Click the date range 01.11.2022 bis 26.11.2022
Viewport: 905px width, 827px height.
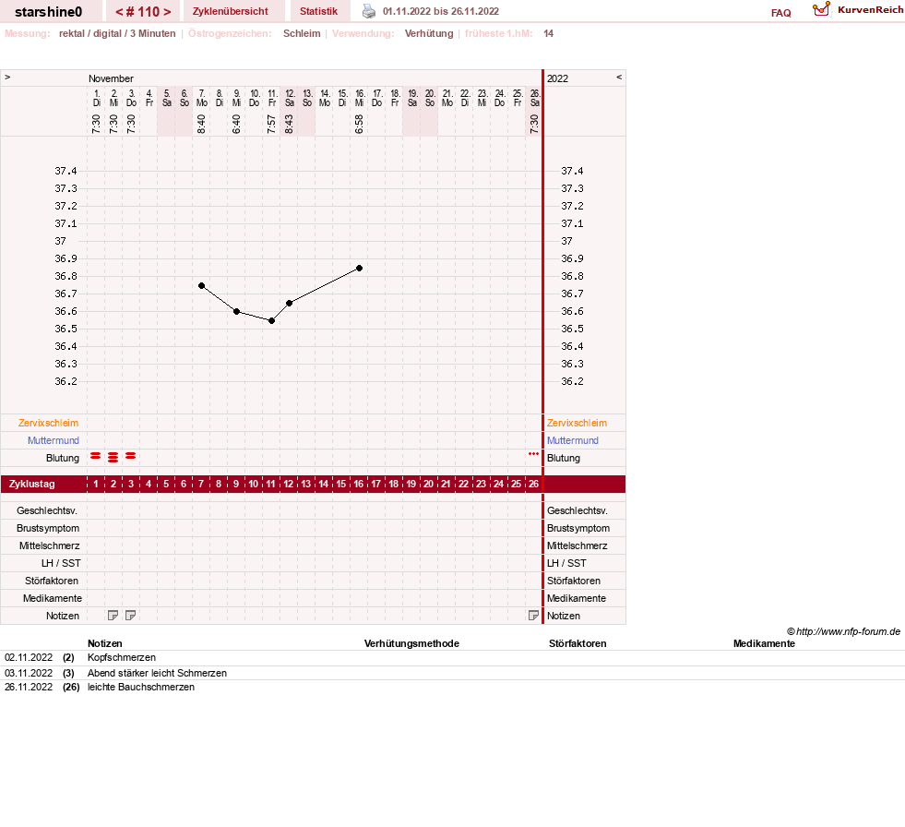click(441, 11)
